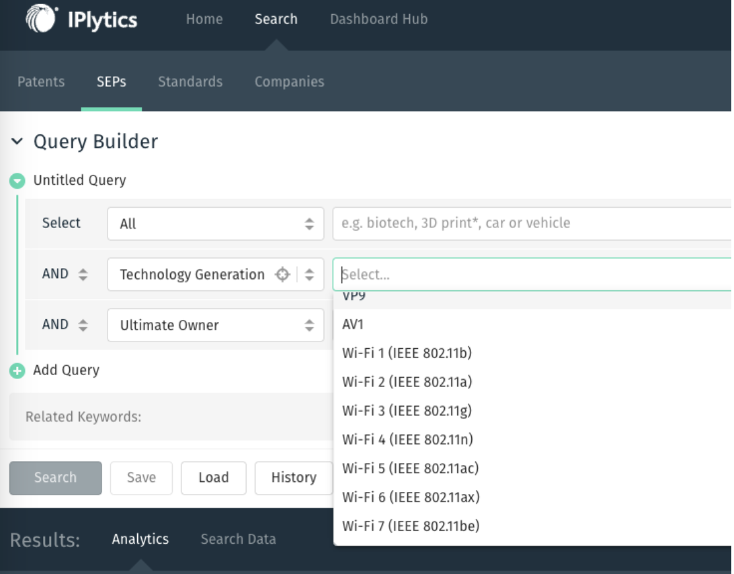734x574 pixels.
Task: Click the Save query button
Action: coord(141,478)
